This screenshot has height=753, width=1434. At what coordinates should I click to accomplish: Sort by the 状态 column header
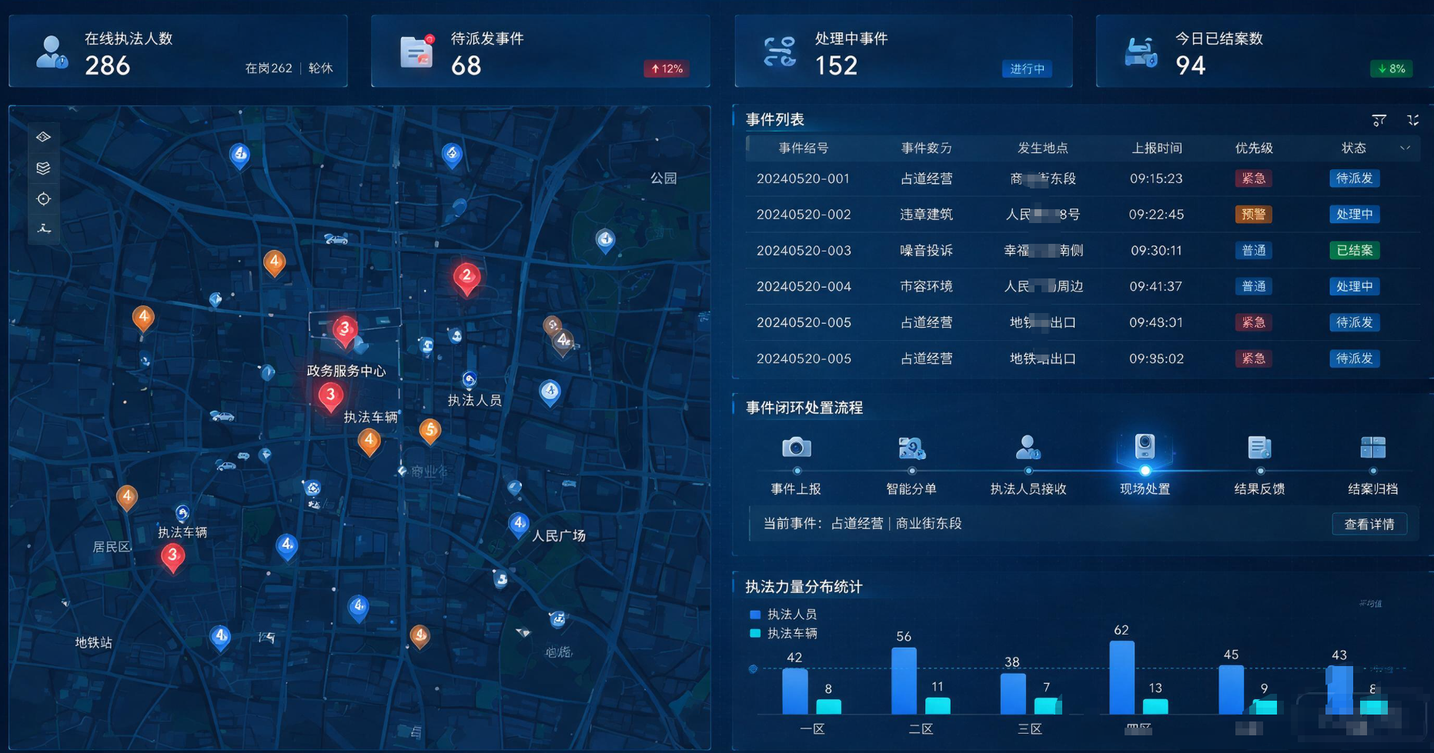point(1354,148)
